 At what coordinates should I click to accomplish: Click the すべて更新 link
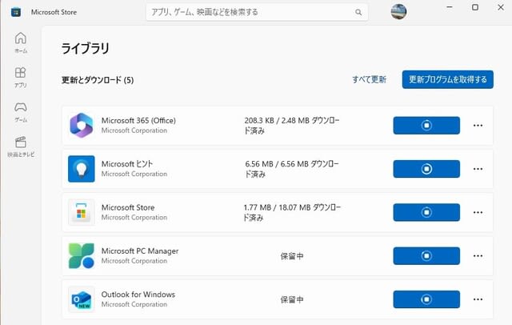(x=369, y=79)
